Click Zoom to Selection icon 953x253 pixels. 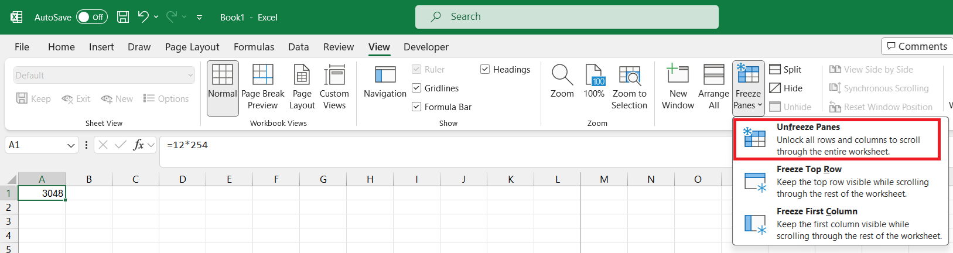coord(630,75)
